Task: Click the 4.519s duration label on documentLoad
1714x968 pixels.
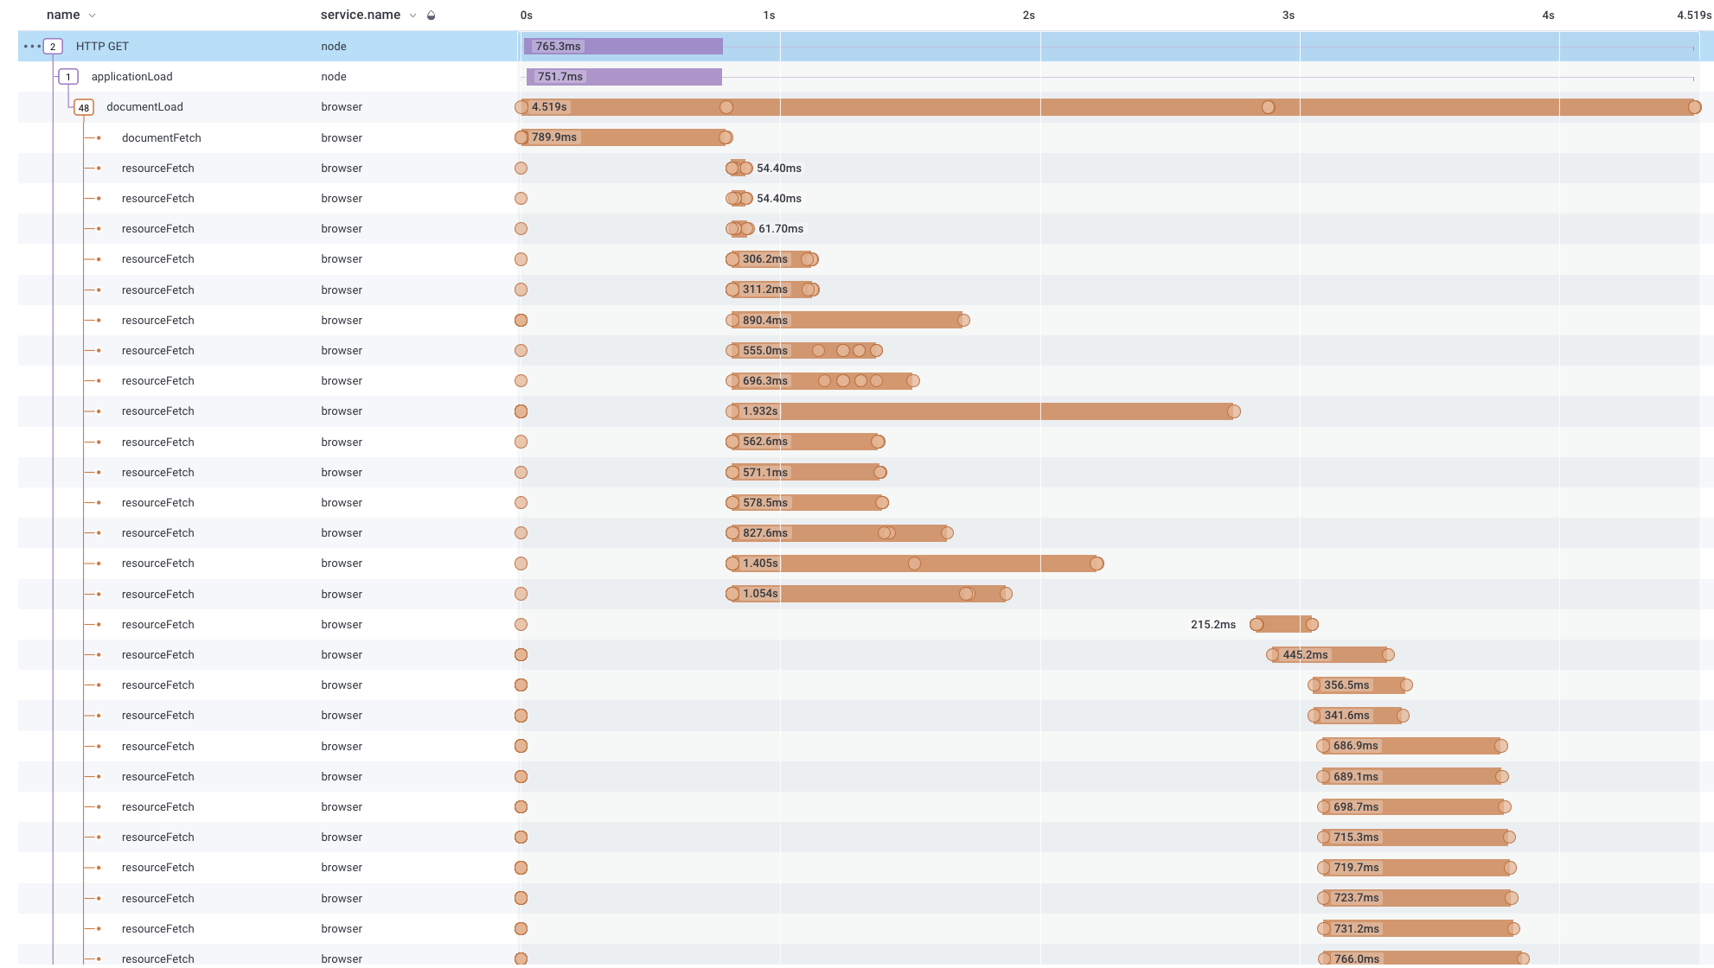Action: coord(550,106)
